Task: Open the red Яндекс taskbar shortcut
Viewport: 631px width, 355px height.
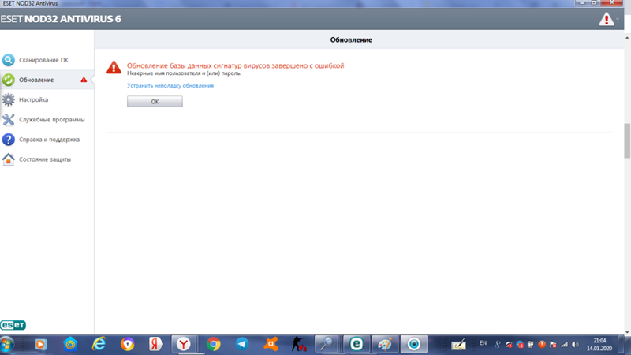Action: pos(155,345)
